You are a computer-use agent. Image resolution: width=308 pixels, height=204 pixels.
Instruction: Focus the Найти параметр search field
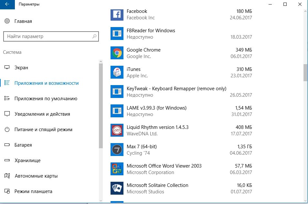[x=51, y=36]
